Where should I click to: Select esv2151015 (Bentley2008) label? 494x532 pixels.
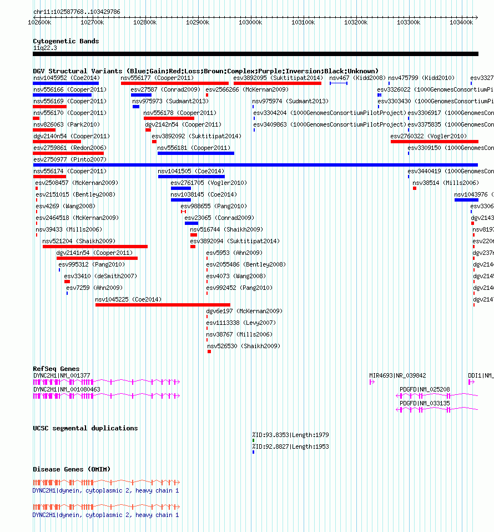coord(75,194)
